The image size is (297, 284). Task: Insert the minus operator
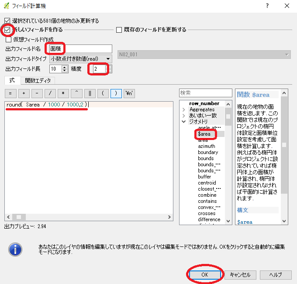(x=37, y=93)
